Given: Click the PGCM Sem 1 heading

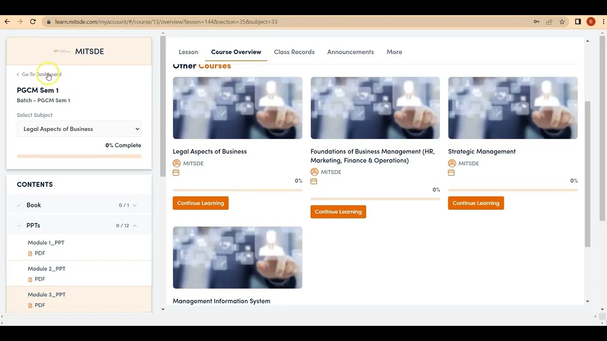Looking at the screenshot, I should coord(37,90).
